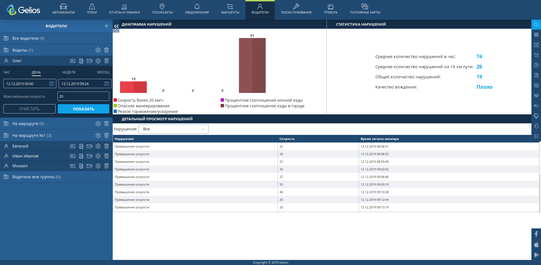Open calendar picker for start date

coord(52,84)
